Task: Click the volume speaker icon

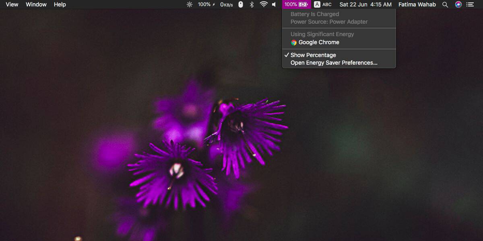Action: pyautogui.click(x=274, y=4)
